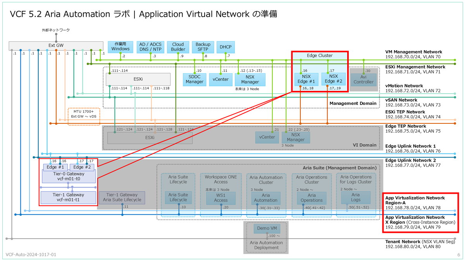This screenshot has height=261, width=465.
Task: Select the 作業用 Windows node
Action: point(120,47)
